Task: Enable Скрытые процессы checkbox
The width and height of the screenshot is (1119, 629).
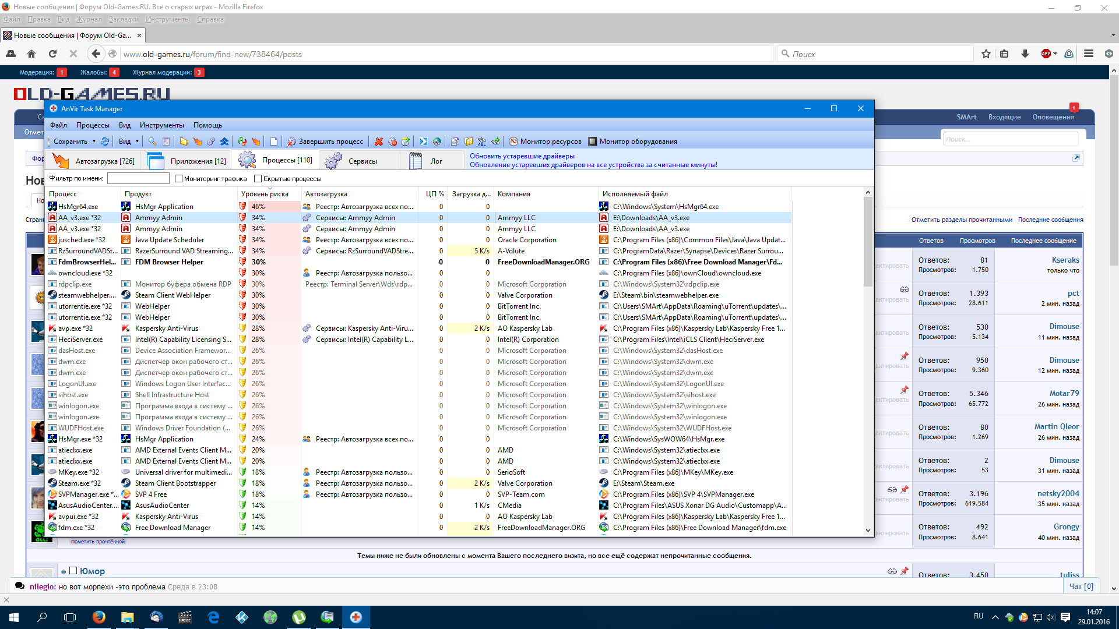Action: (258, 179)
